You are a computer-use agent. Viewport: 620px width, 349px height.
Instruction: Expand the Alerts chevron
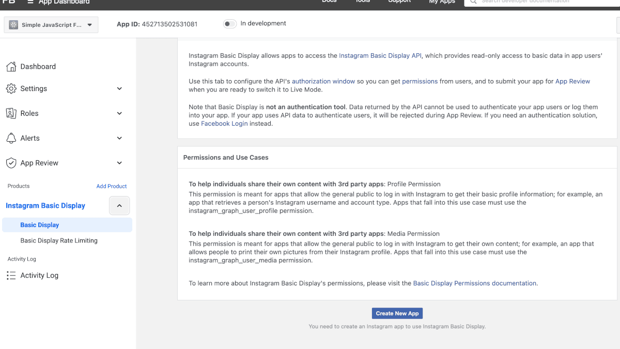click(119, 138)
